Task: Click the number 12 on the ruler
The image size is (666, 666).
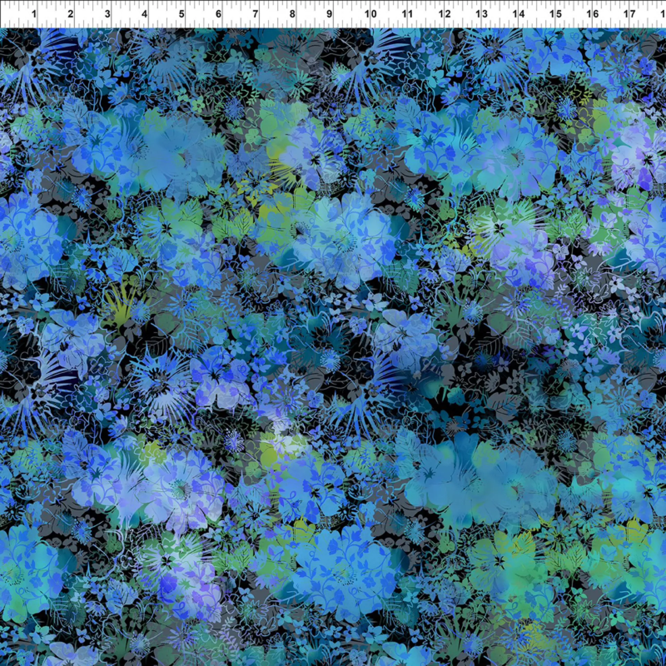Action: (444, 14)
